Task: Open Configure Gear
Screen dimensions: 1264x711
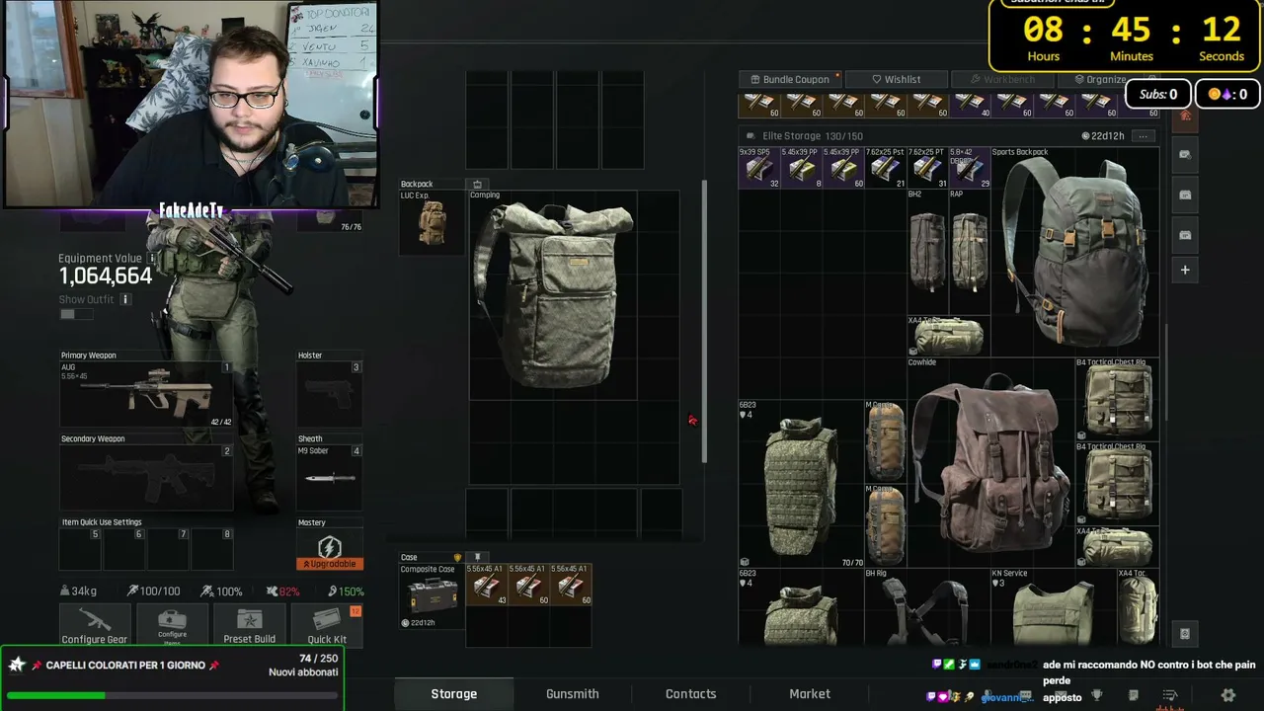Action: (x=95, y=625)
